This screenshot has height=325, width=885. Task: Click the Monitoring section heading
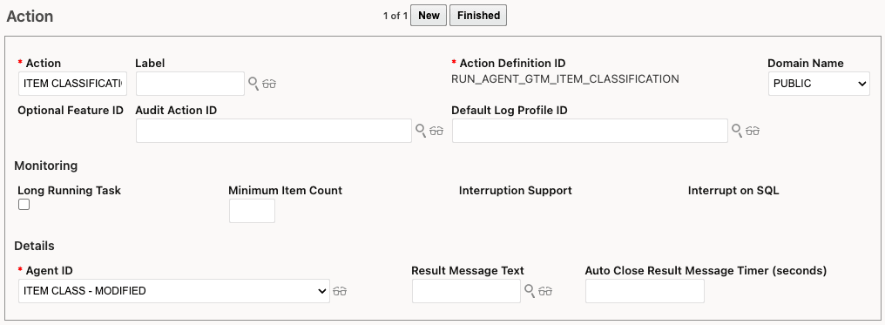(45, 166)
